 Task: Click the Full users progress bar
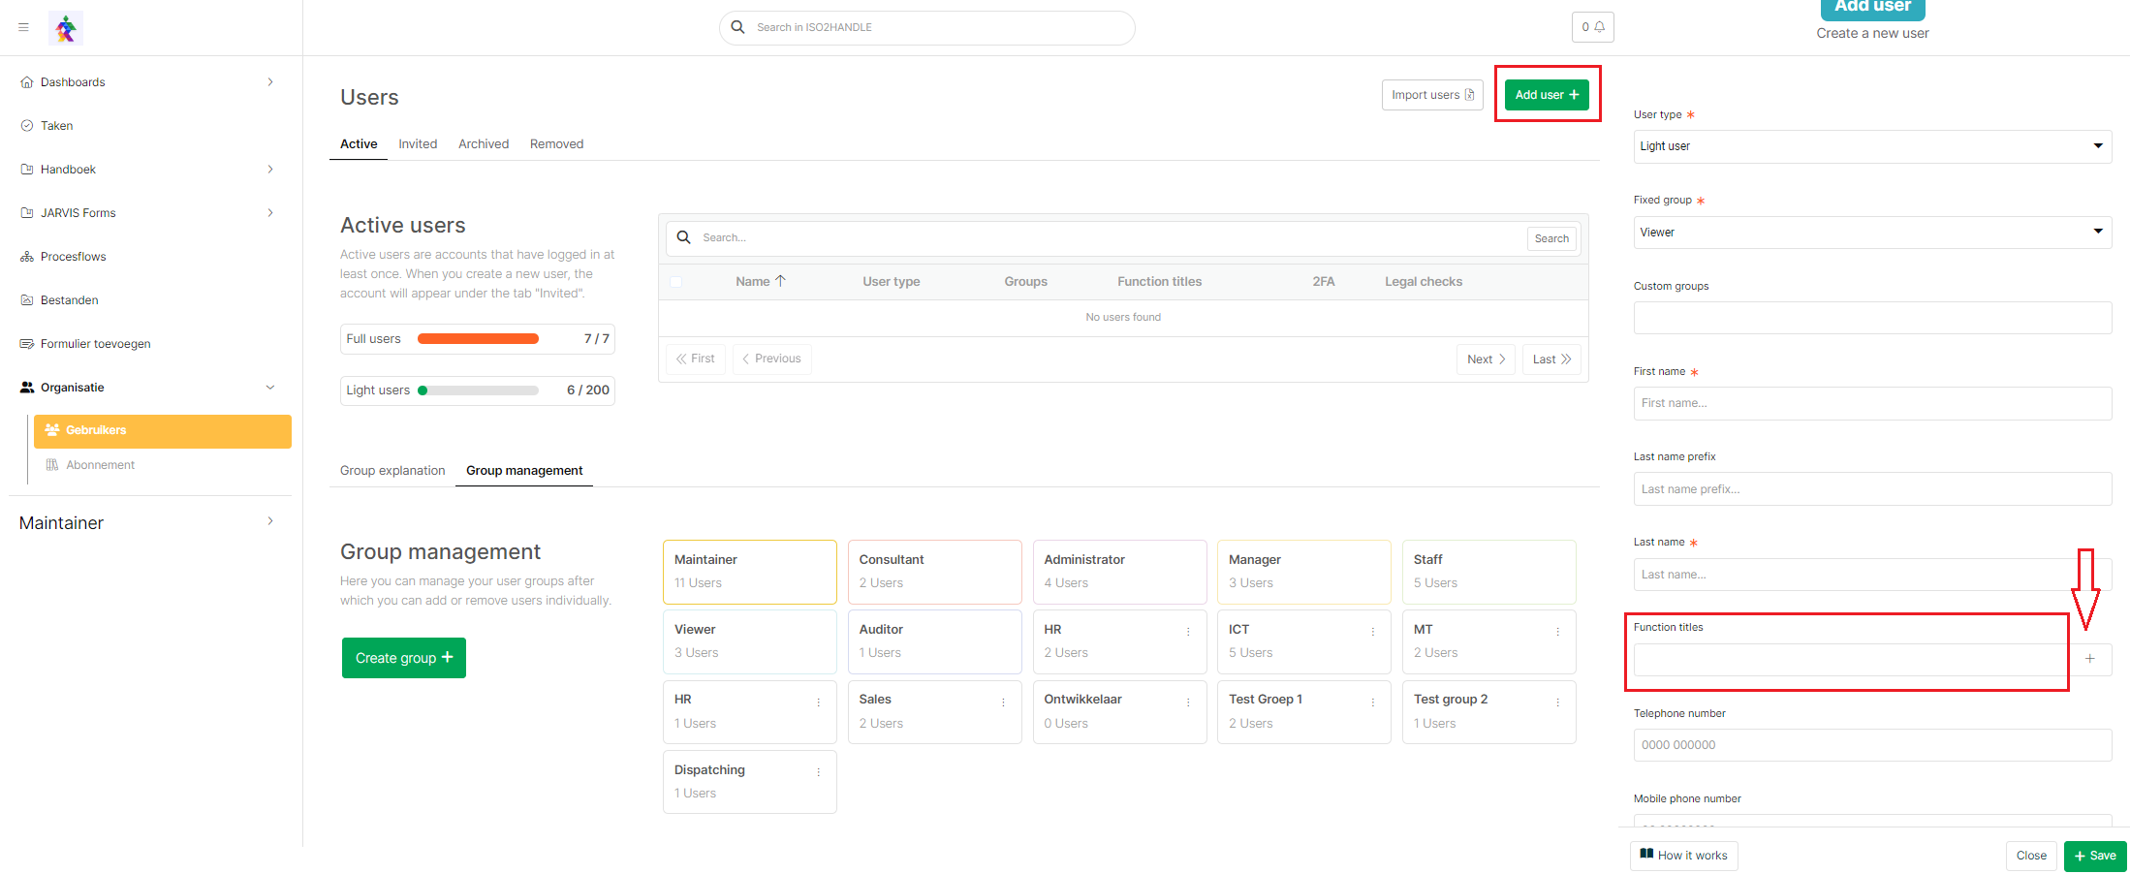coord(478,339)
